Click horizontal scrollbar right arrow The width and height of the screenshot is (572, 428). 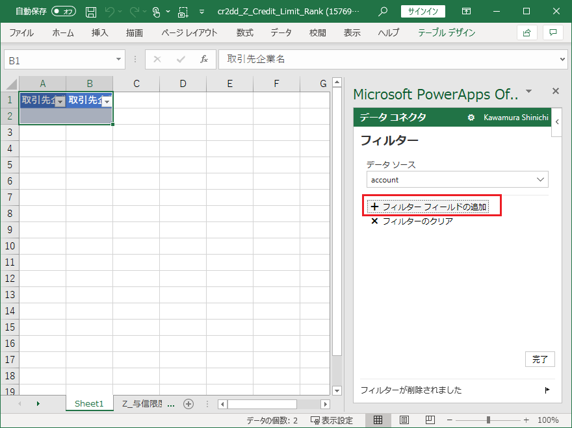pos(326,404)
